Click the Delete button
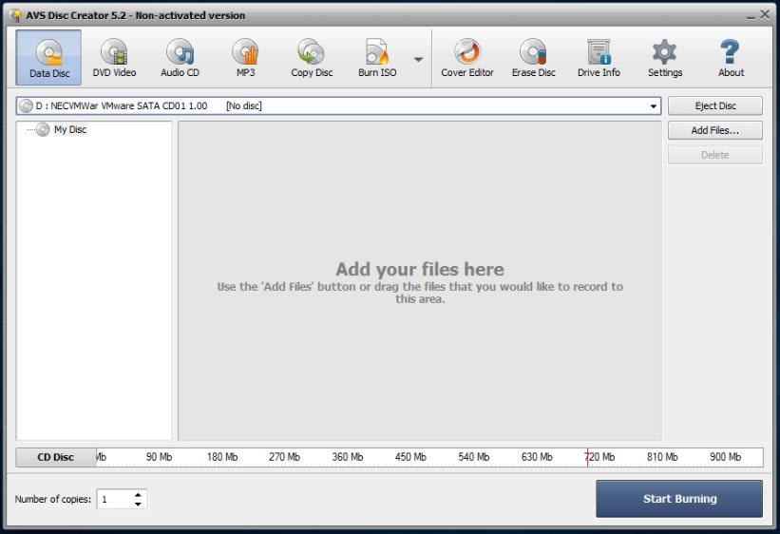This screenshot has width=780, height=534. click(x=714, y=155)
